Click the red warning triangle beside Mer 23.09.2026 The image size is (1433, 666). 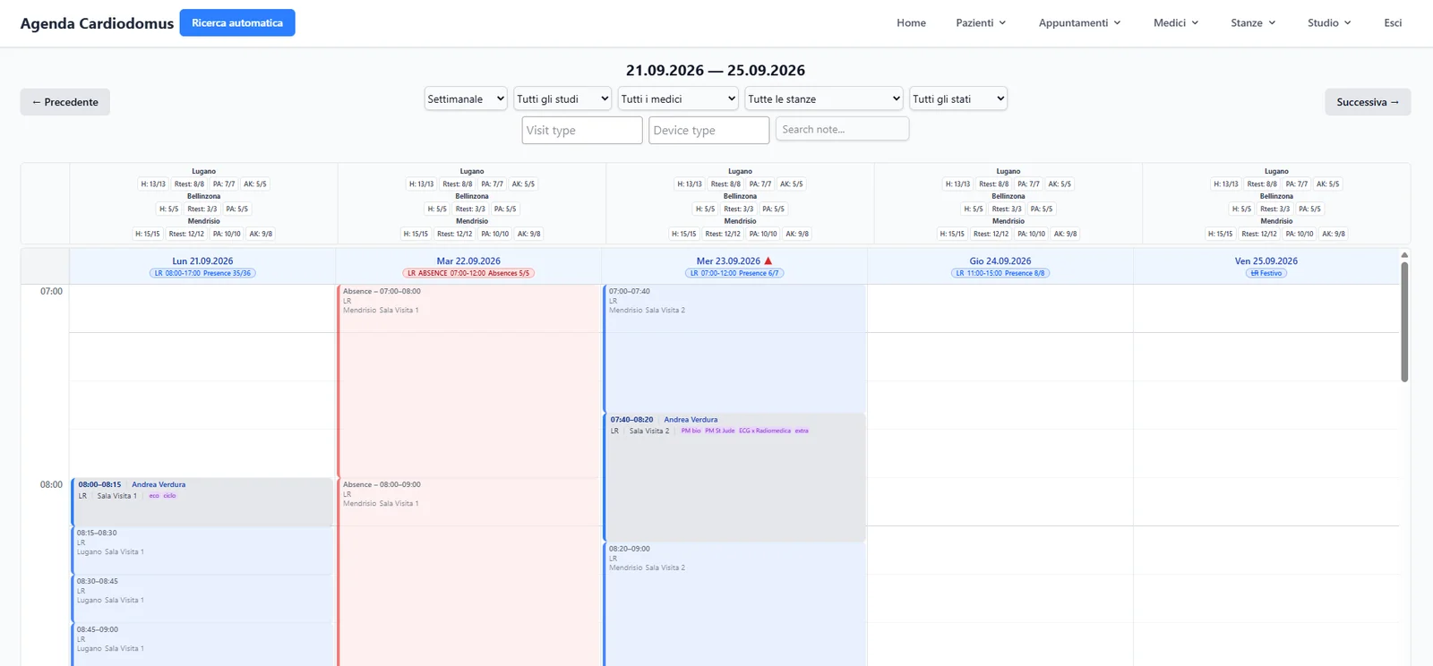click(x=768, y=261)
